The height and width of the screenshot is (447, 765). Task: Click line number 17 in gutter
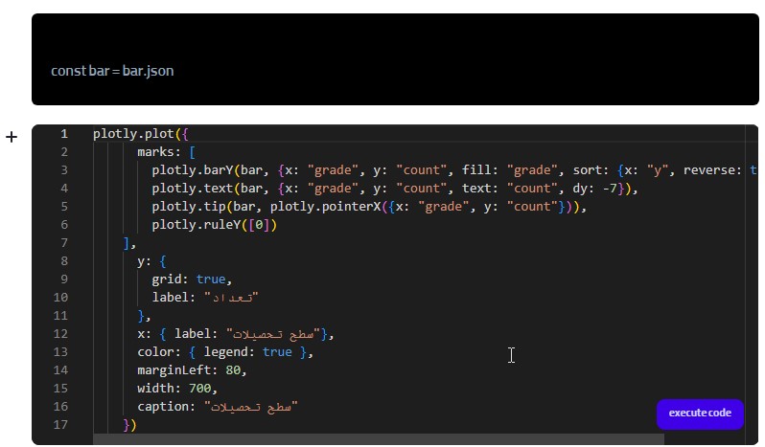(x=60, y=425)
